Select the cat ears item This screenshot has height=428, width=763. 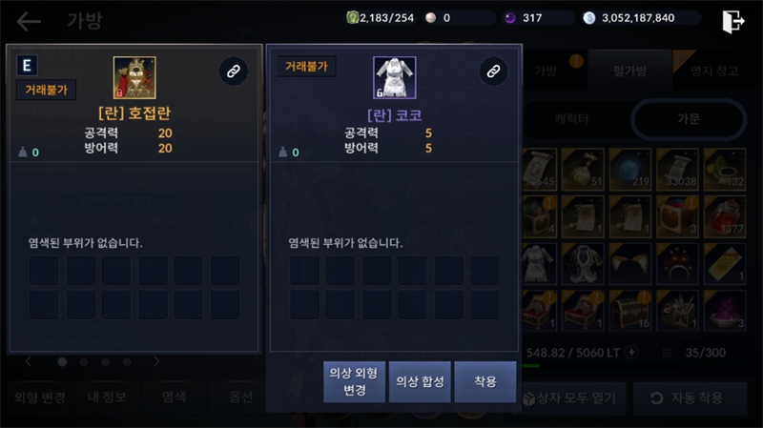click(x=629, y=264)
